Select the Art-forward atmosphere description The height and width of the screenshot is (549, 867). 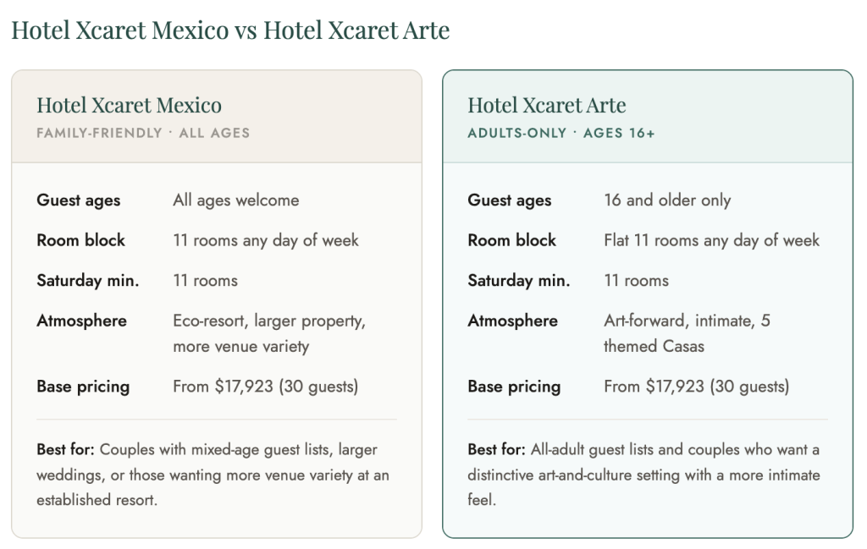click(x=687, y=333)
